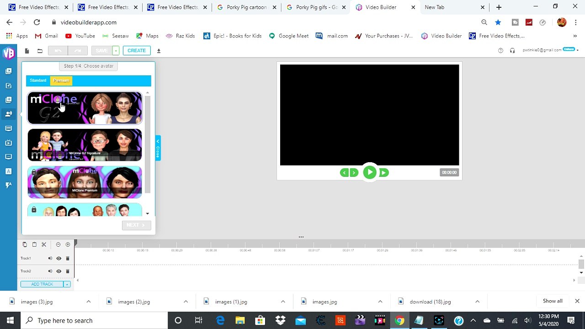Open the video media sidebar icon
The width and height of the screenshot is (585, 329).
point(8,71)
